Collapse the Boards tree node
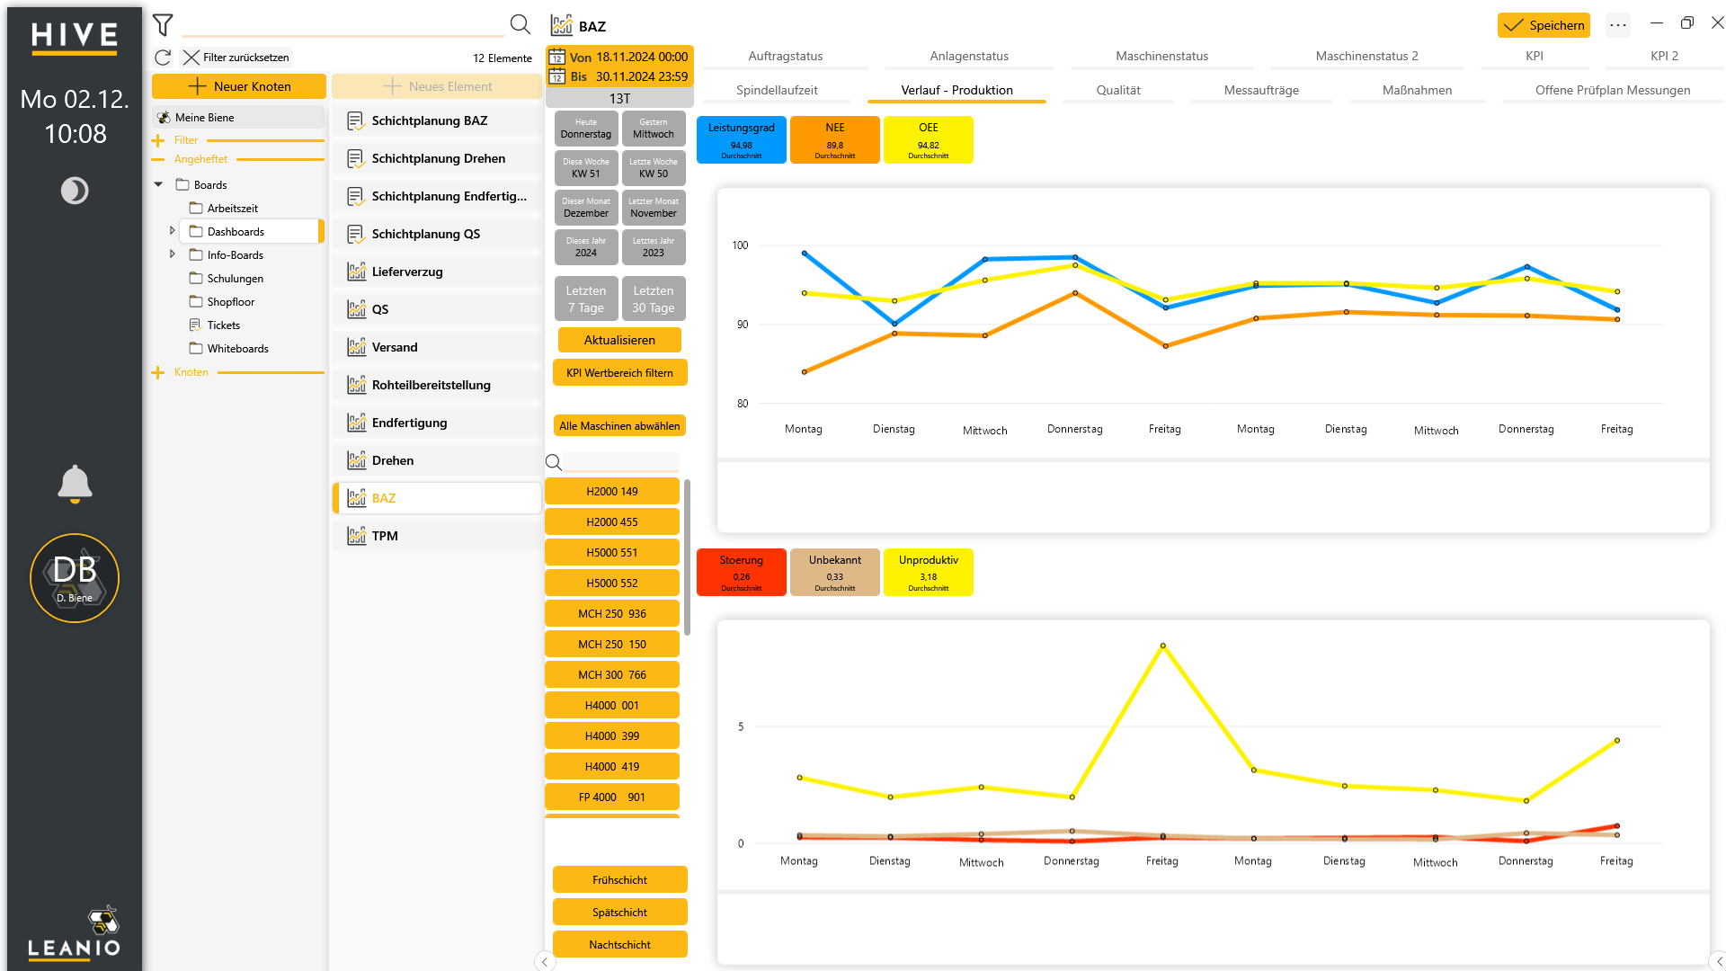The image size is (1726, 971). pyautogui.click(x=158, y=184)
